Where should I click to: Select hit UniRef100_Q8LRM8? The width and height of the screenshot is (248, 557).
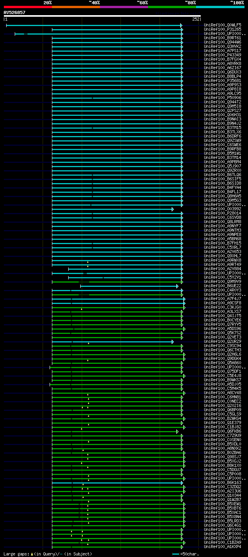(x=222, y=222)
